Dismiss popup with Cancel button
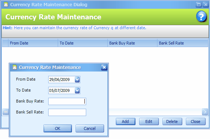This screenshot has width=210, height=139. [90, 128]
